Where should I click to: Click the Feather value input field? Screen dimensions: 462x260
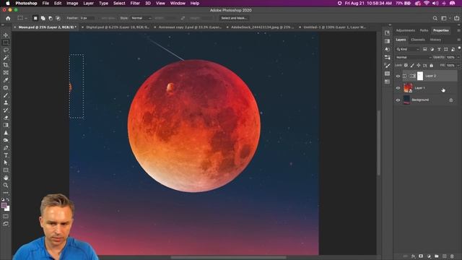click(x=87, y=18)
